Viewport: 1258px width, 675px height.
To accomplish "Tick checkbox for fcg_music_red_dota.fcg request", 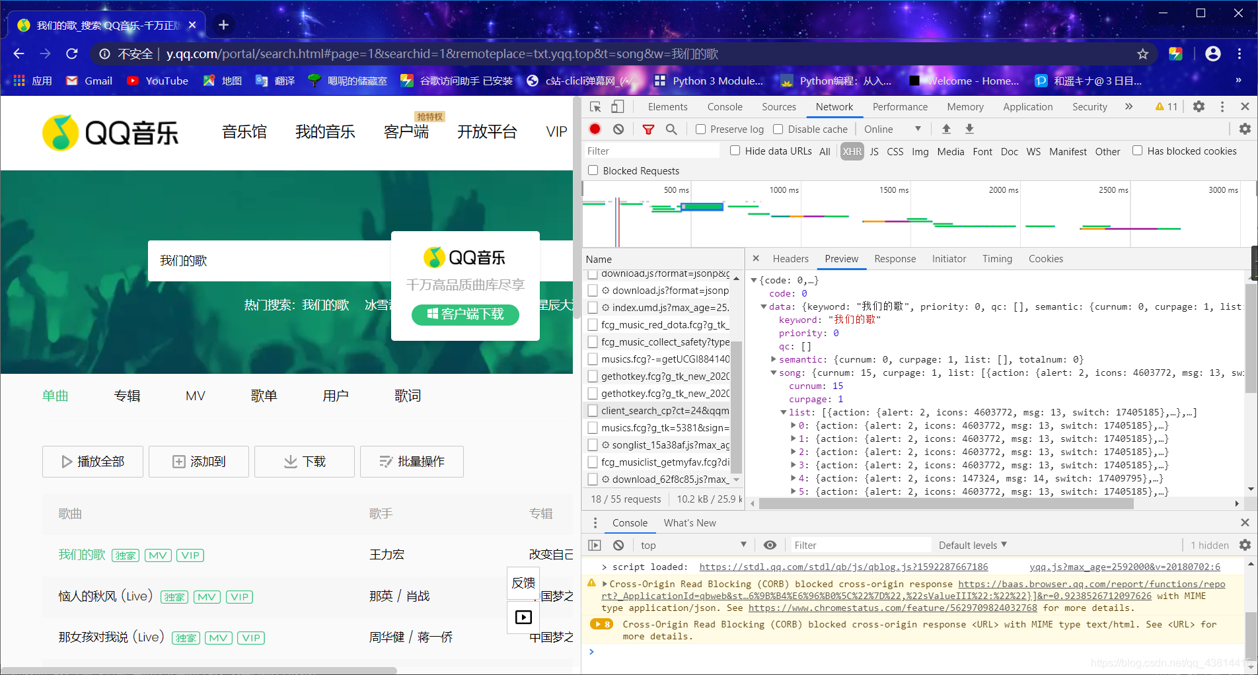I will coord(593,325).
